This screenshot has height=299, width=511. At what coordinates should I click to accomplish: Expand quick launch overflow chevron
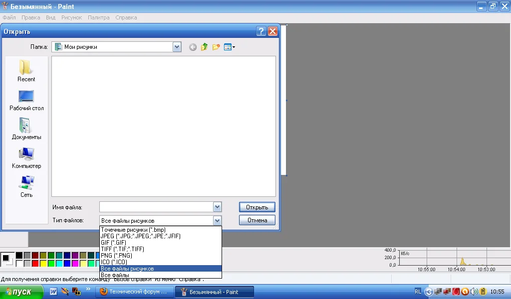tap(88, 289)
